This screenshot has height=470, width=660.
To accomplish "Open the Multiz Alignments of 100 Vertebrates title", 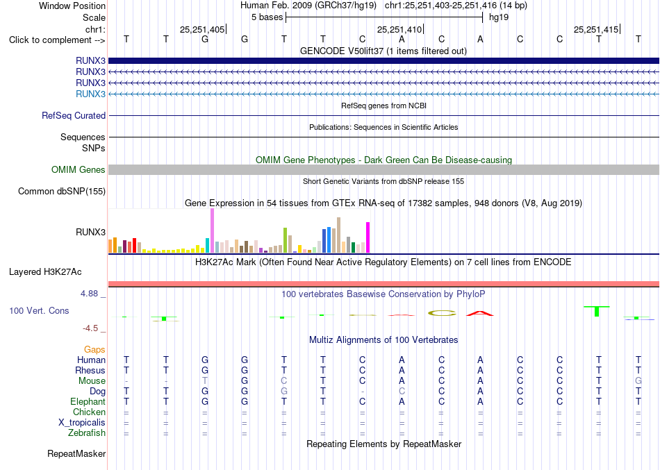I will [x=383, y=340].
